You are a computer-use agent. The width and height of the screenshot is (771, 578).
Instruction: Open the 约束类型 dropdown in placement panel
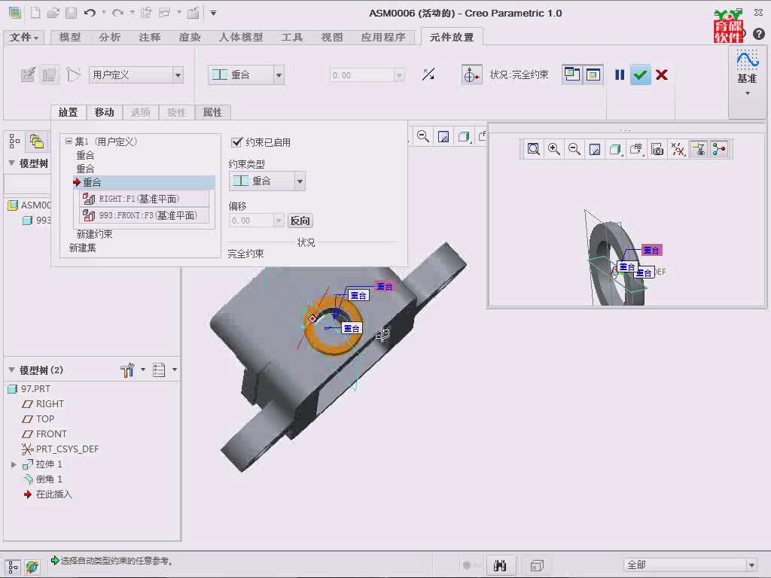tap(300, 181)
